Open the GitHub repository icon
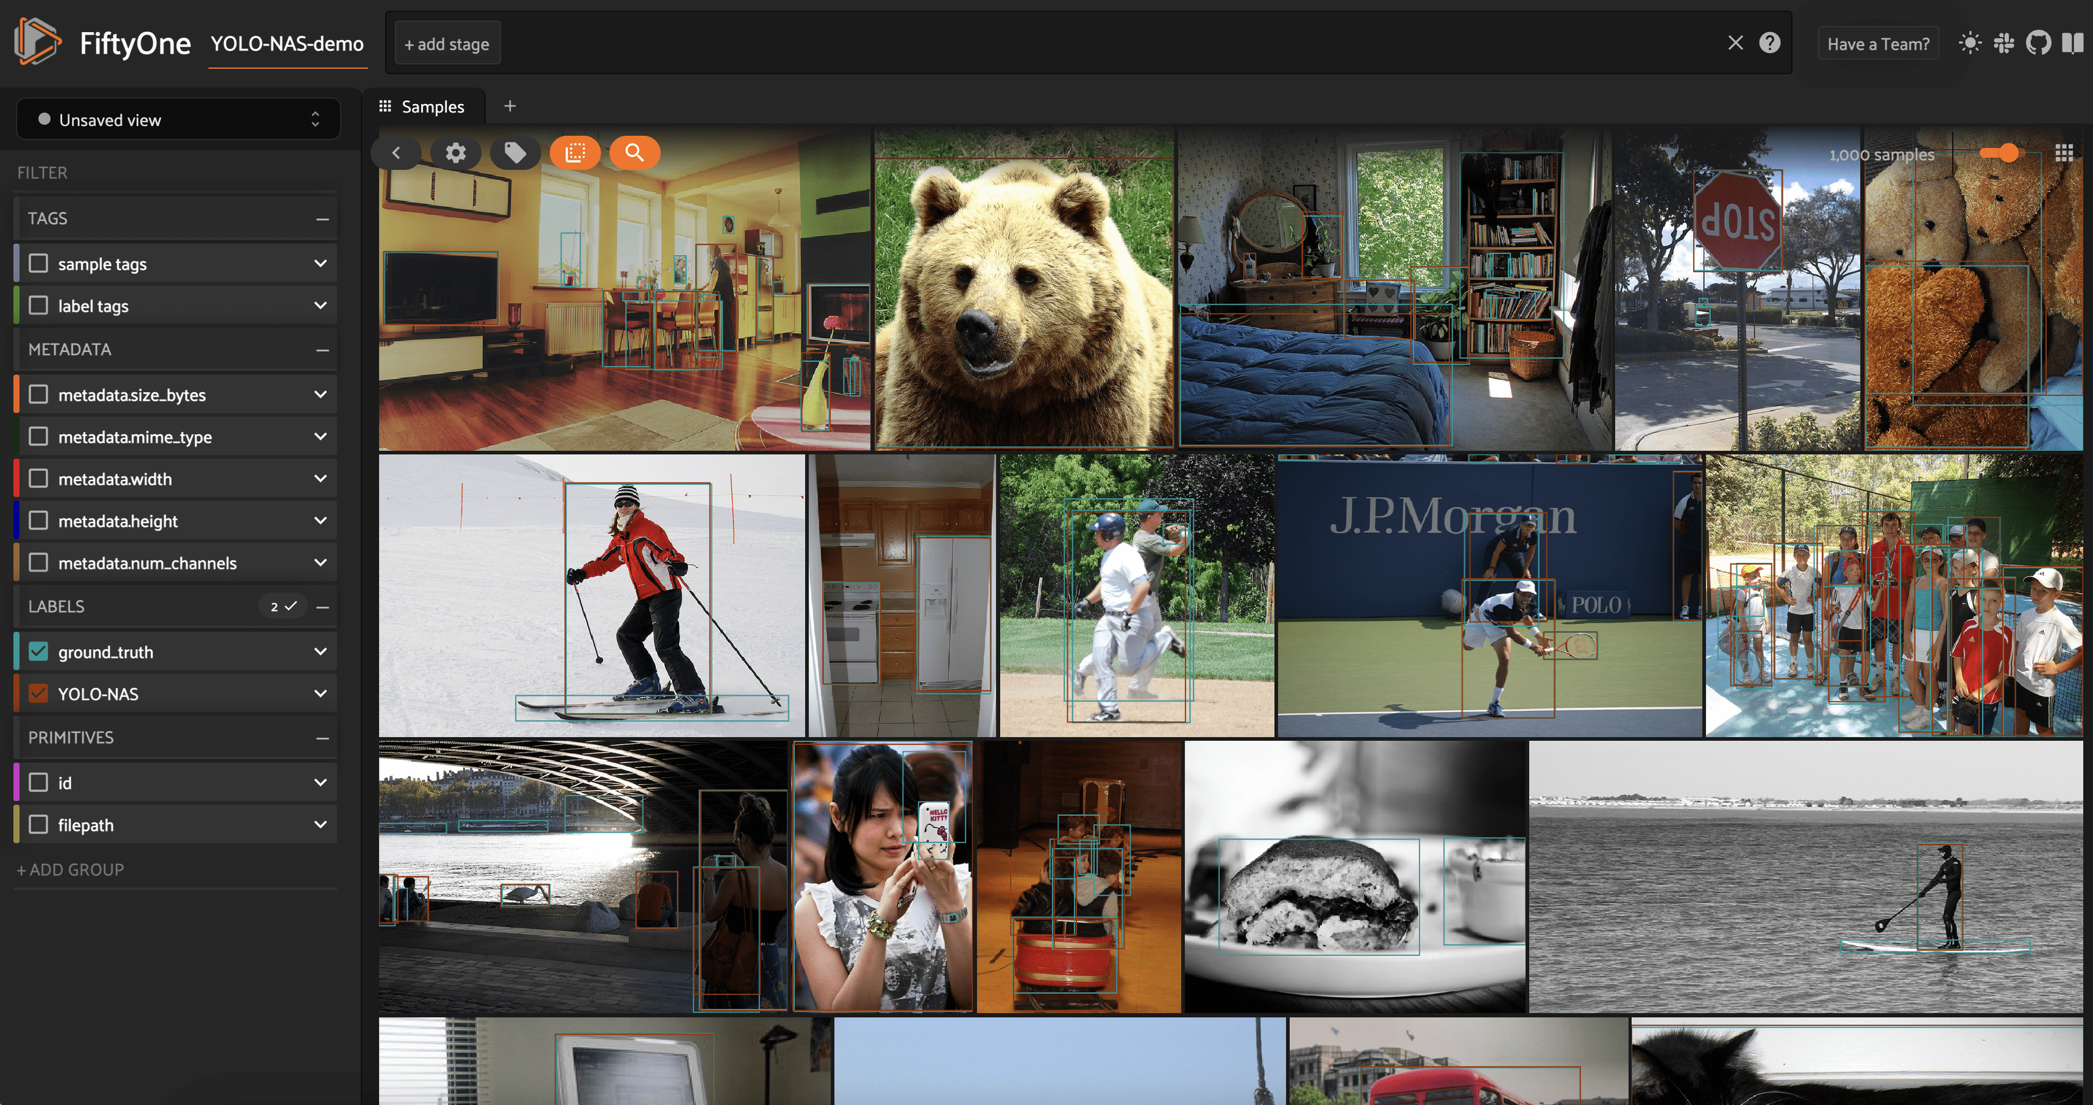Image resolution: width=2093 pixels, height=1105 pixels. point(2039,43)
